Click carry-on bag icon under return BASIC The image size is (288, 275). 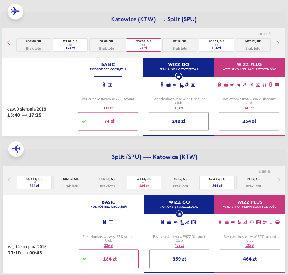[104, 222]
